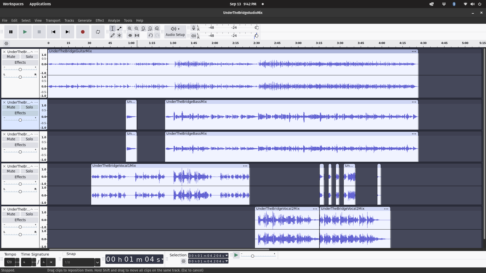The height and width of the screenshot is (273, 486).
Task: Mute the second bass track
Action: coord(11,139)
